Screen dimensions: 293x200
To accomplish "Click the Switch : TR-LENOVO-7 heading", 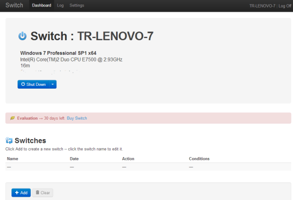I will [x=92, y=36].
